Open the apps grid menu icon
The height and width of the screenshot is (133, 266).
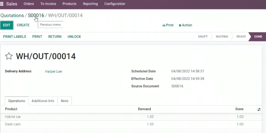coord(1,4)
